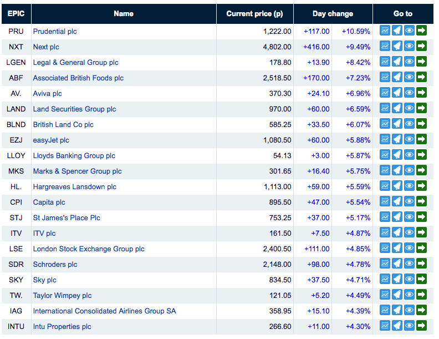This screenshot has height=339, width=439.
Task: Open the Land Securities Group plc link
Action: [x=74, y=109]
